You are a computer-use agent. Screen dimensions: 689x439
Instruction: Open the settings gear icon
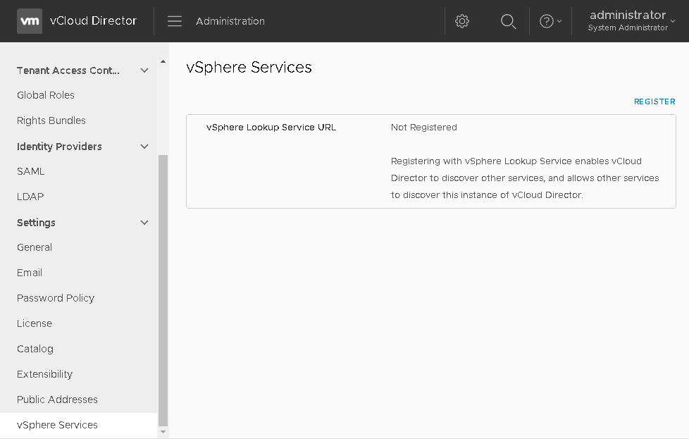tap(462, 21)
